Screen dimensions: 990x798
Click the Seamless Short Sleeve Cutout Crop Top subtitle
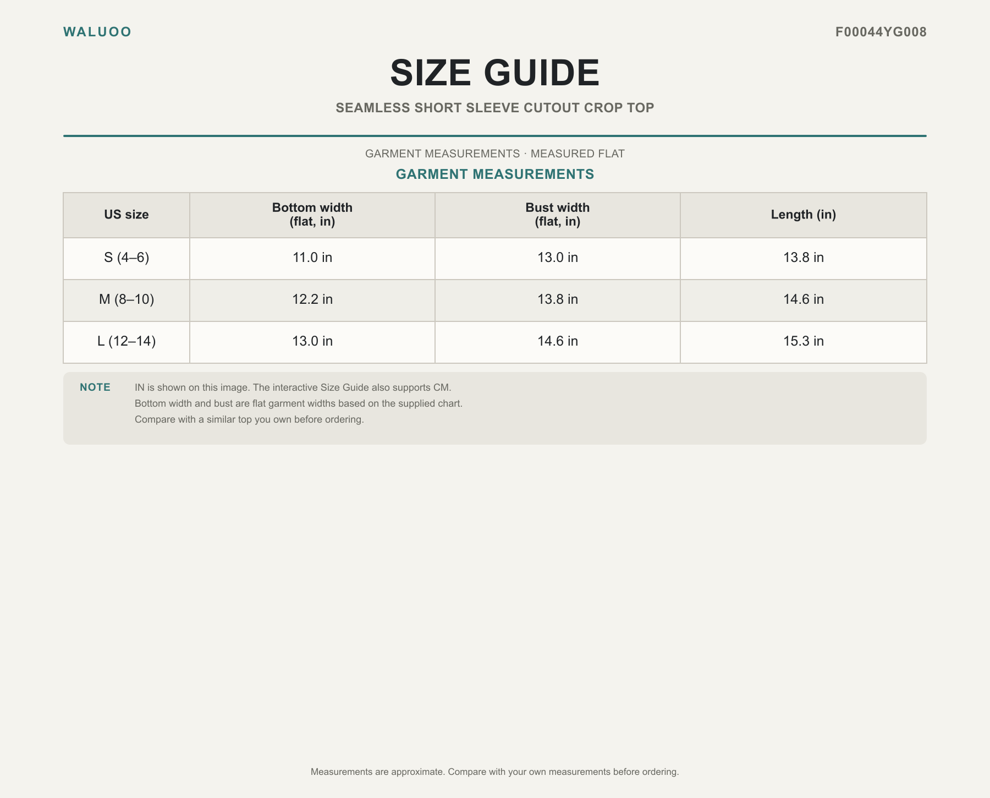(x=495, y=108)
